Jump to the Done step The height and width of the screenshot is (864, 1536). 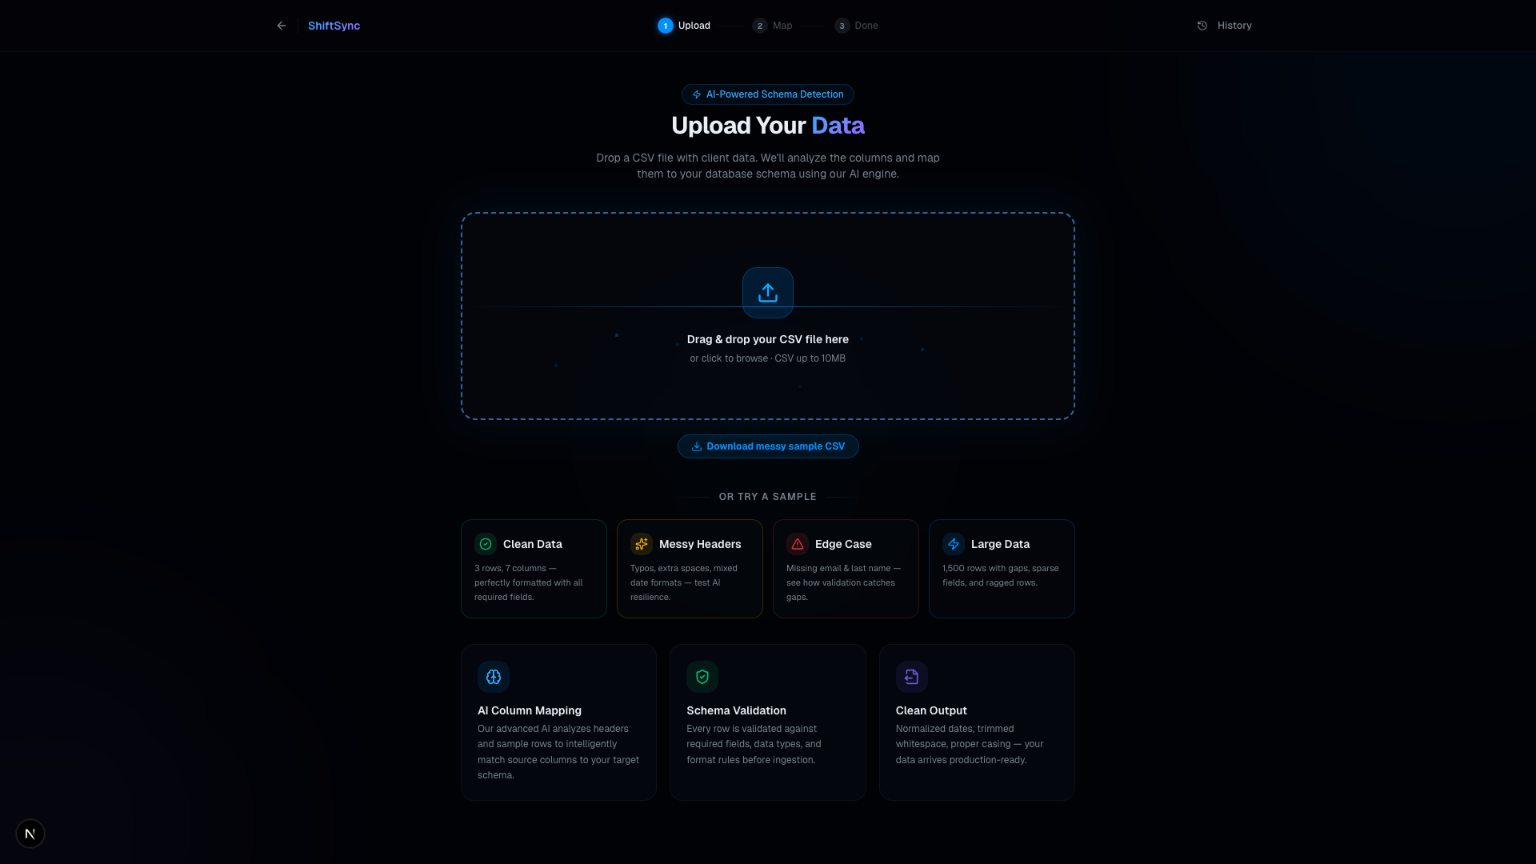pos(857,26)
